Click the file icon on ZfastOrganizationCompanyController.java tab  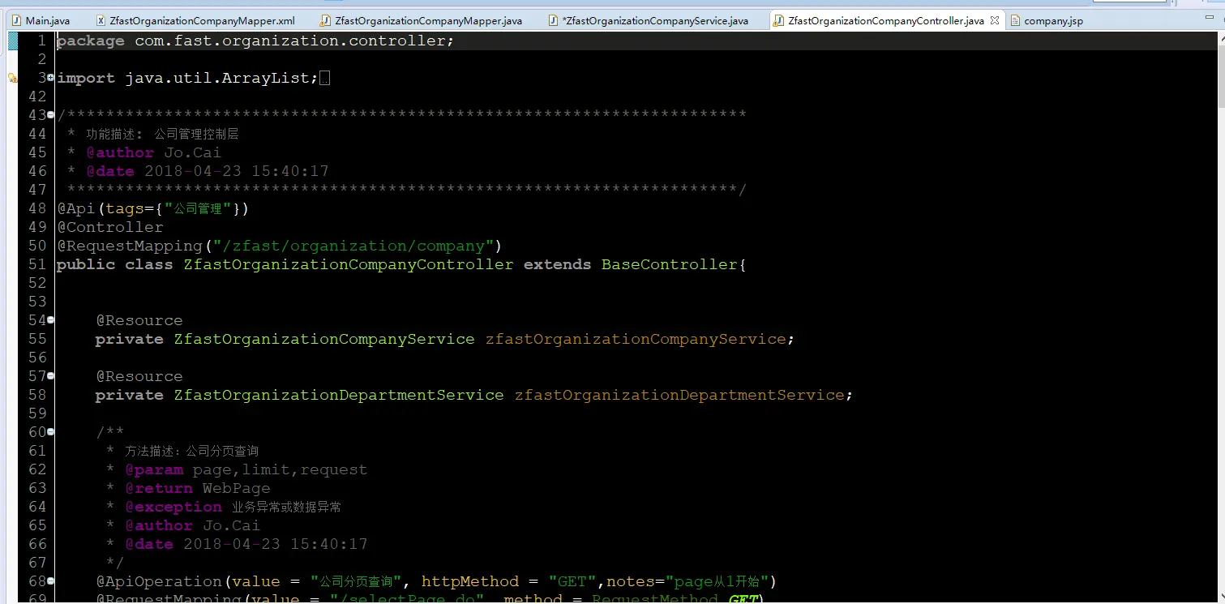(x=778, y=21)
